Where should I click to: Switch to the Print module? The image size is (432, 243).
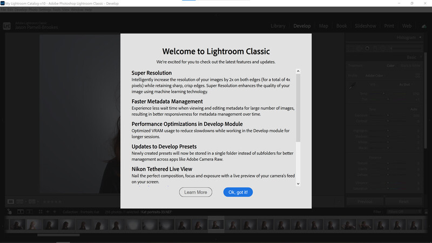coord(389,26)
